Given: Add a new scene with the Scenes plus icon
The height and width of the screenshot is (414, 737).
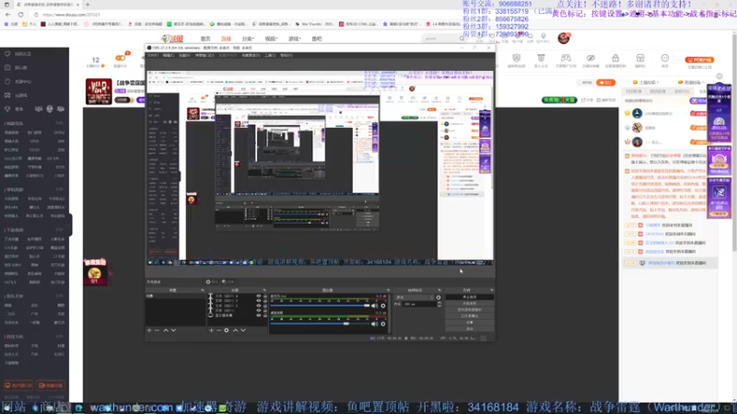Looking at the screenshot, I should pyautogui.click(x=149, y=330).
